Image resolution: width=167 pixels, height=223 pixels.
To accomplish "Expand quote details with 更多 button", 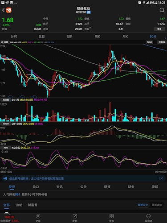I will click(159, 29).
